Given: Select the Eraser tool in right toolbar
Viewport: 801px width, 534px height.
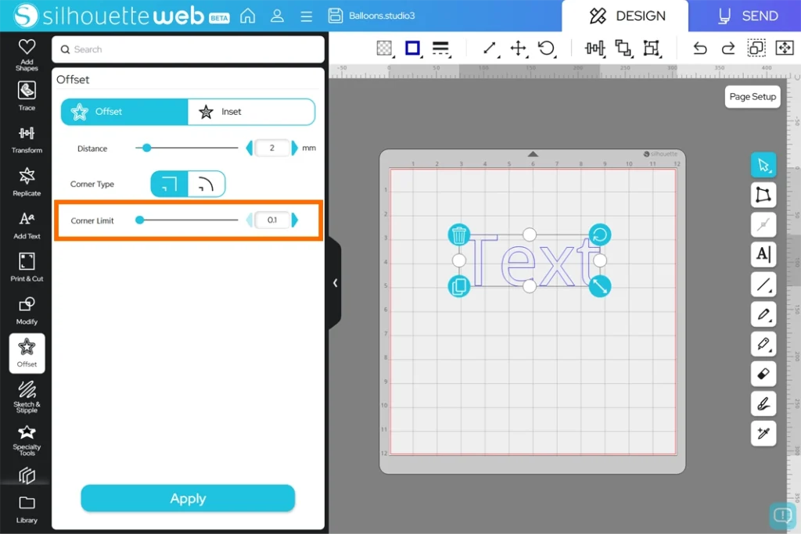Looking at the screenshot, I should click(x=763, y=374).
